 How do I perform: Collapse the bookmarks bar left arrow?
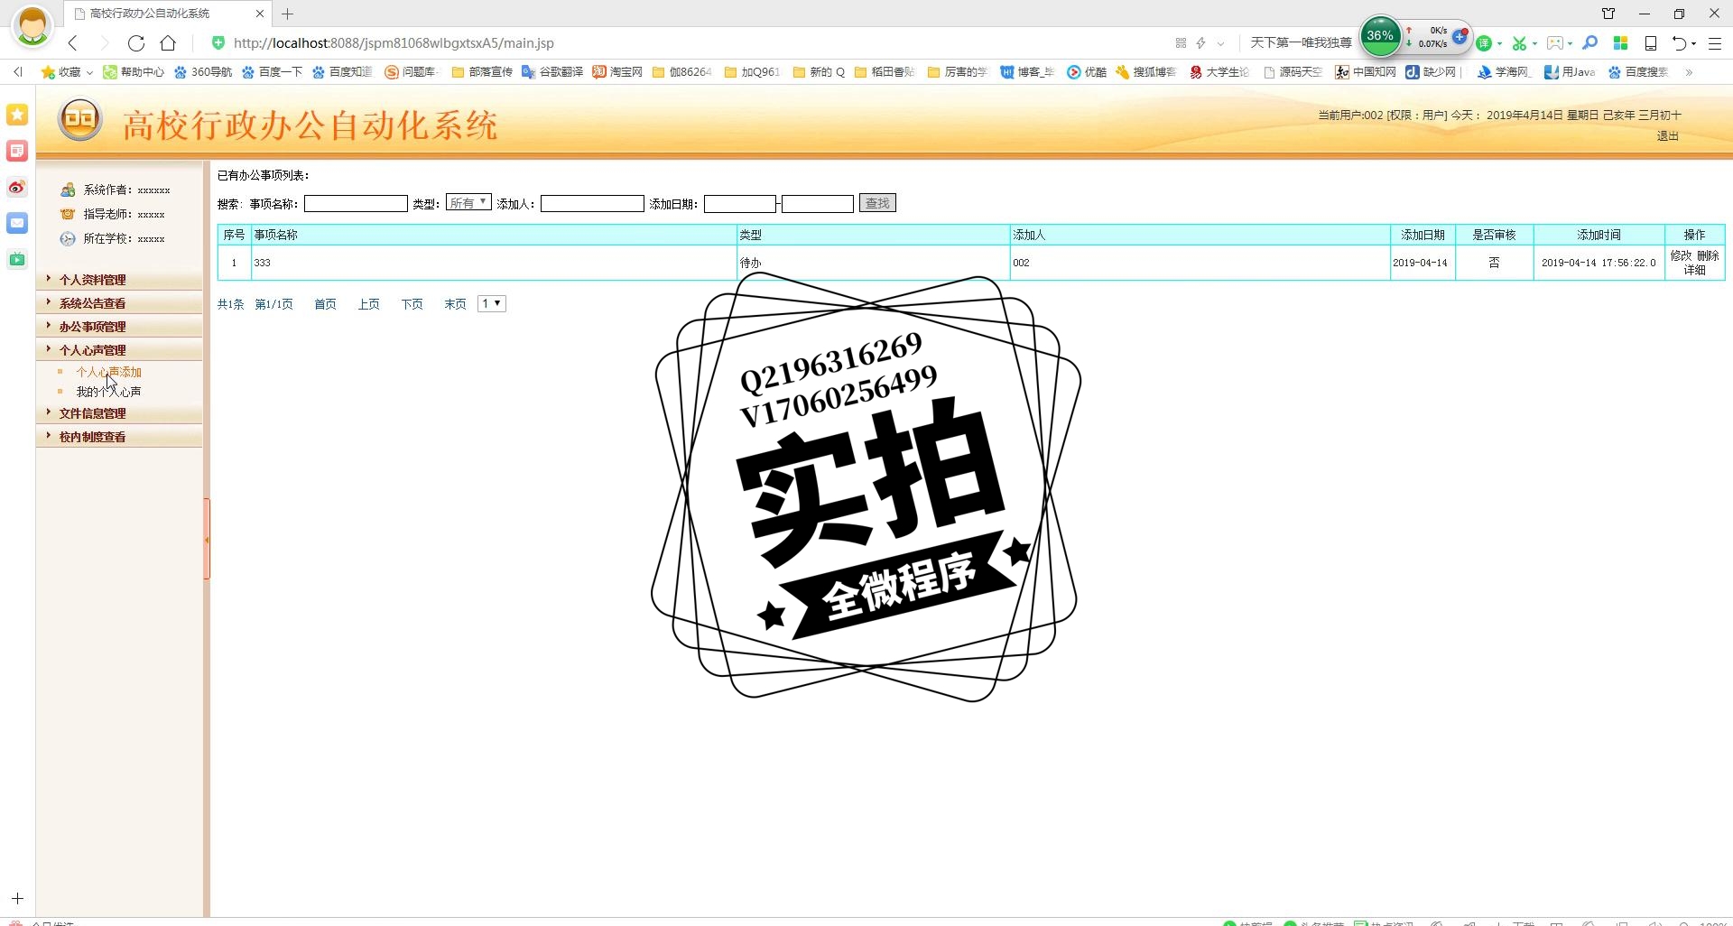[x=18, y=71]
